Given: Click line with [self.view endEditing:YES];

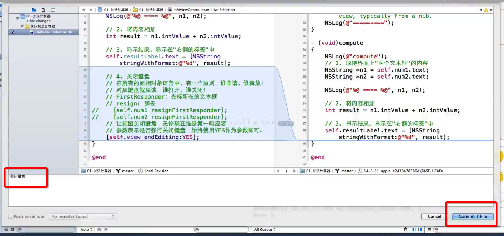Looking at the screenshot, I should pos(152,137).
